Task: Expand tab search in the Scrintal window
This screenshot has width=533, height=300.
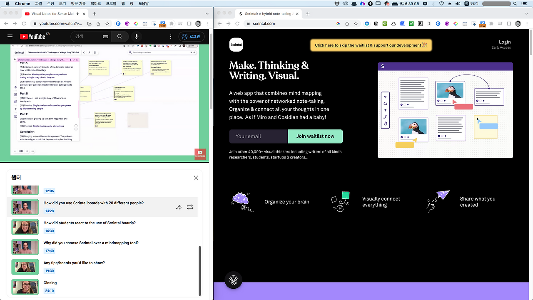Action: (x=527, y=14)
